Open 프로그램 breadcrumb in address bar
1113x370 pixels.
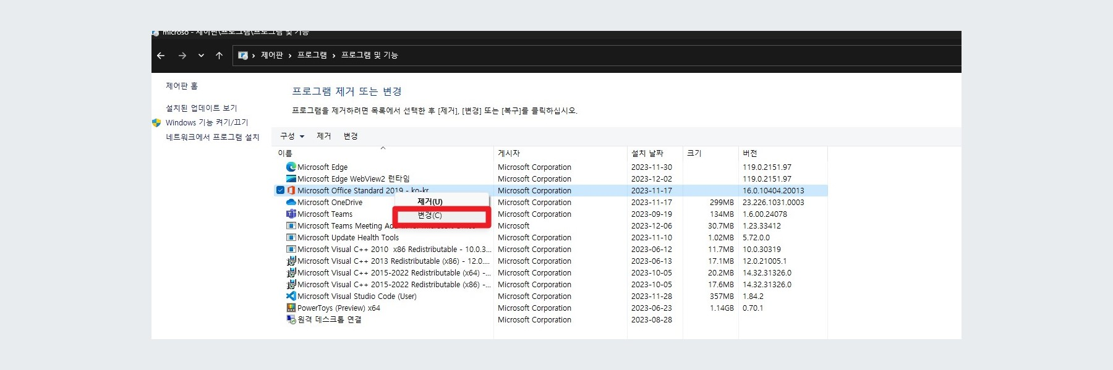point(312,55)
